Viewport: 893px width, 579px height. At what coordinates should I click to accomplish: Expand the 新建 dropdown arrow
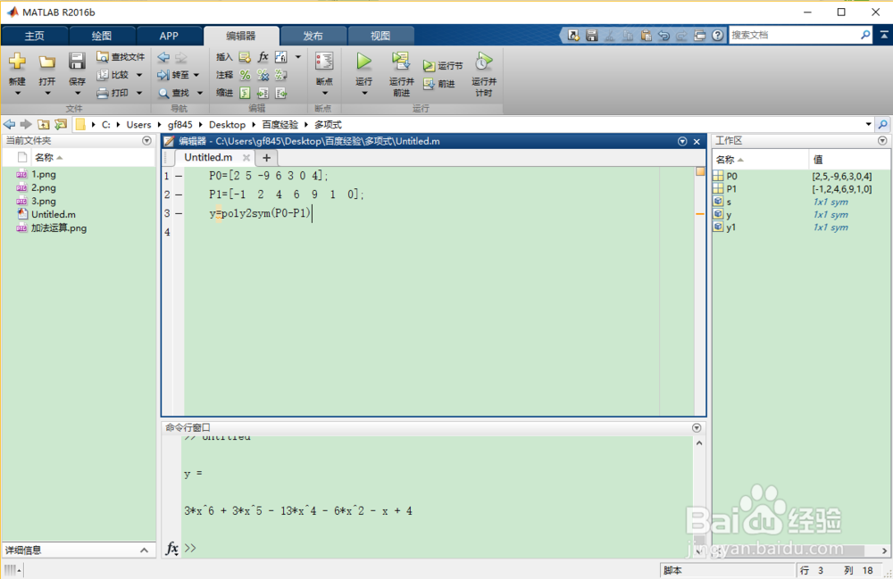[17, 94]
